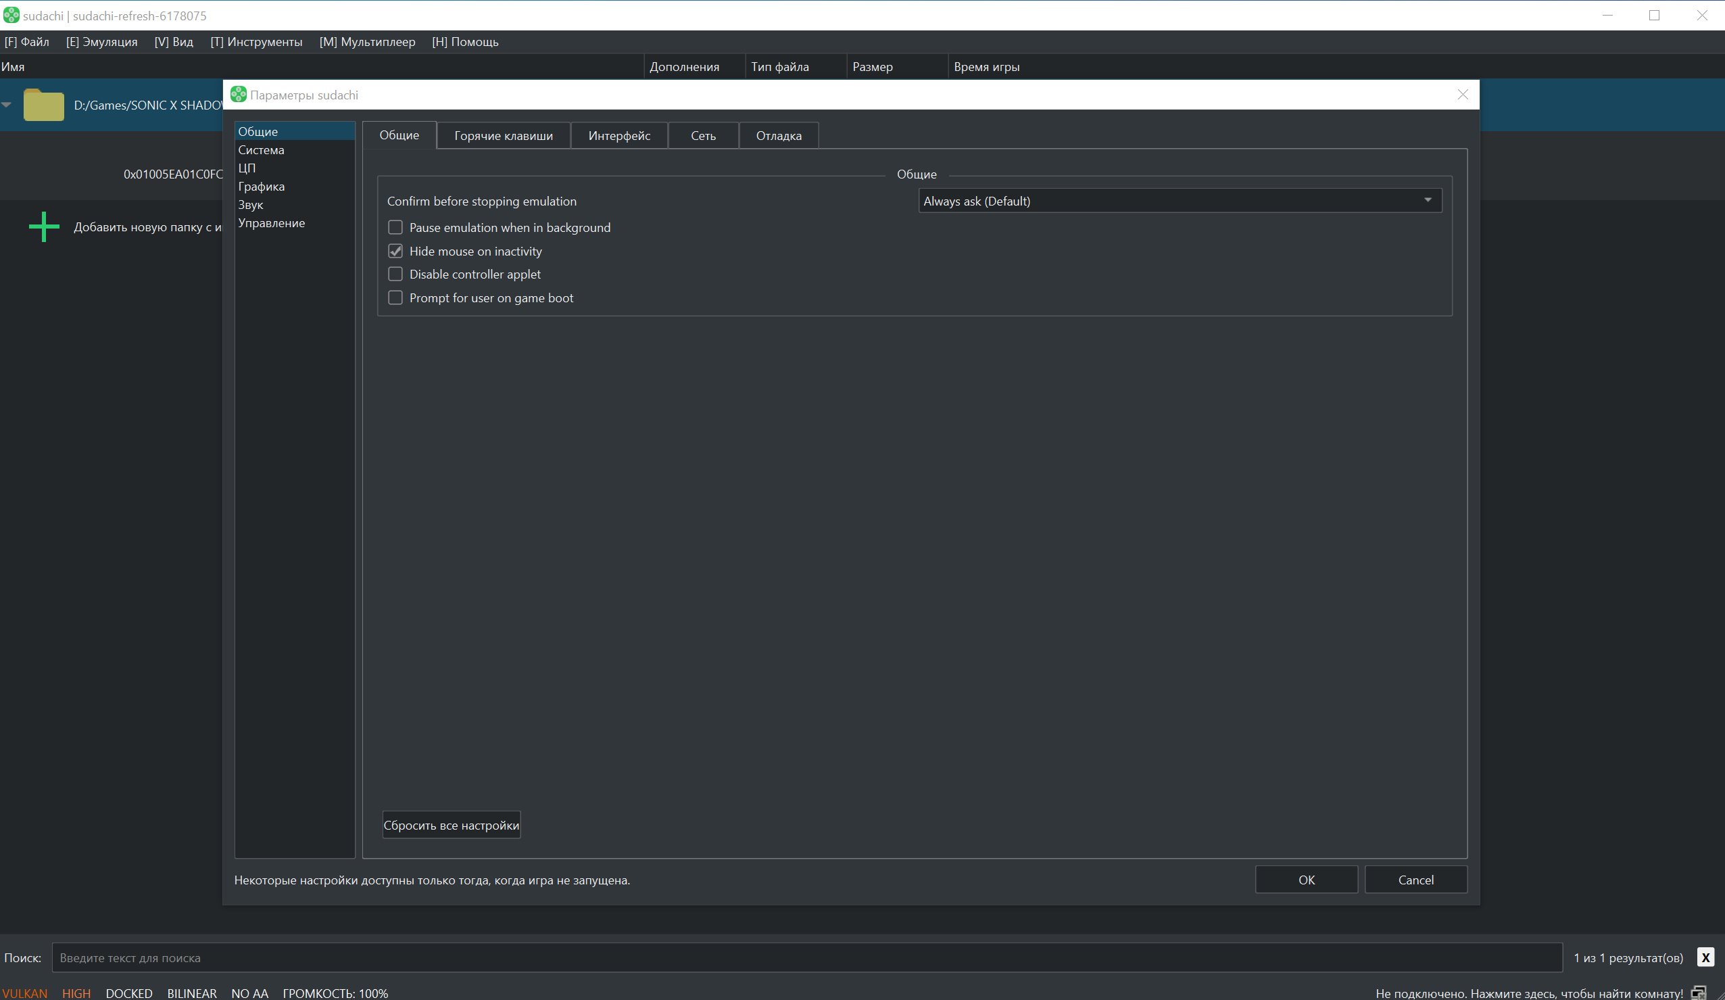This screenshot has width=1725, height=1000.
Task: Open the [T] Инструменты menu
Action: point(256,42)
